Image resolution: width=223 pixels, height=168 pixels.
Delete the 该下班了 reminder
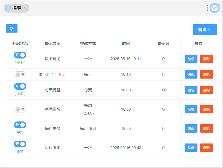point(207,59)
